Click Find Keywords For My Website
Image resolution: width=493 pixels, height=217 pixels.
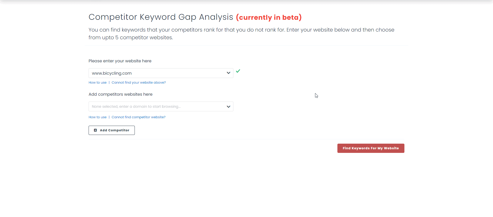tap(371, 148)
